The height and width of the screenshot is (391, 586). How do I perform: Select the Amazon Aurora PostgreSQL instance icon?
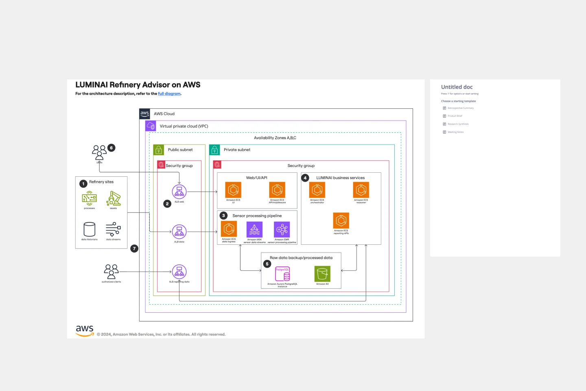coord(282,274)
